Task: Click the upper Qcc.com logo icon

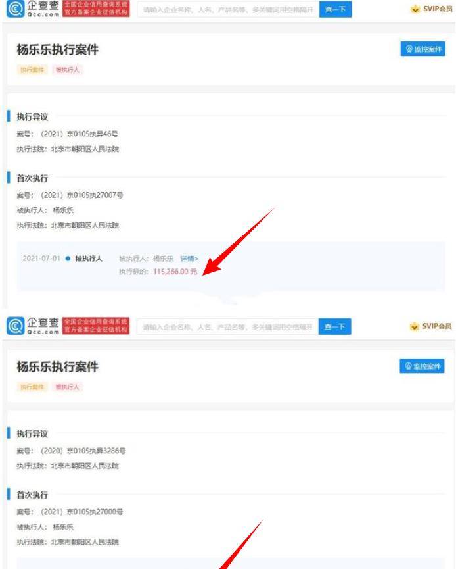Action: pyautogui.click(x=16, y=9)
